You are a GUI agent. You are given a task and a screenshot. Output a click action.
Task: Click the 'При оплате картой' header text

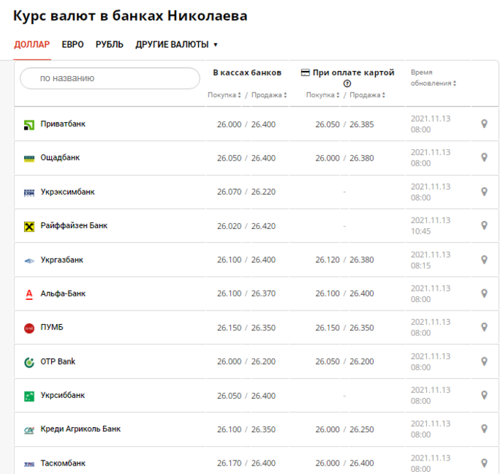353,72
